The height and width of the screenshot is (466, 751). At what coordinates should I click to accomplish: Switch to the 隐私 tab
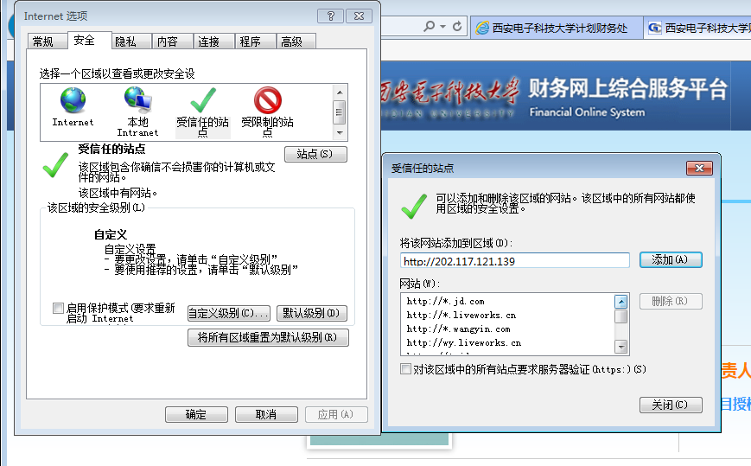pyautogui.click(x=125, y=41)
